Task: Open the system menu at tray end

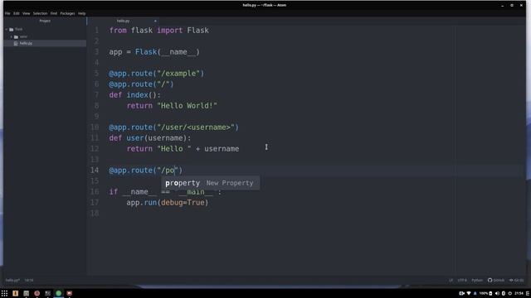Action: pos(528,293)
